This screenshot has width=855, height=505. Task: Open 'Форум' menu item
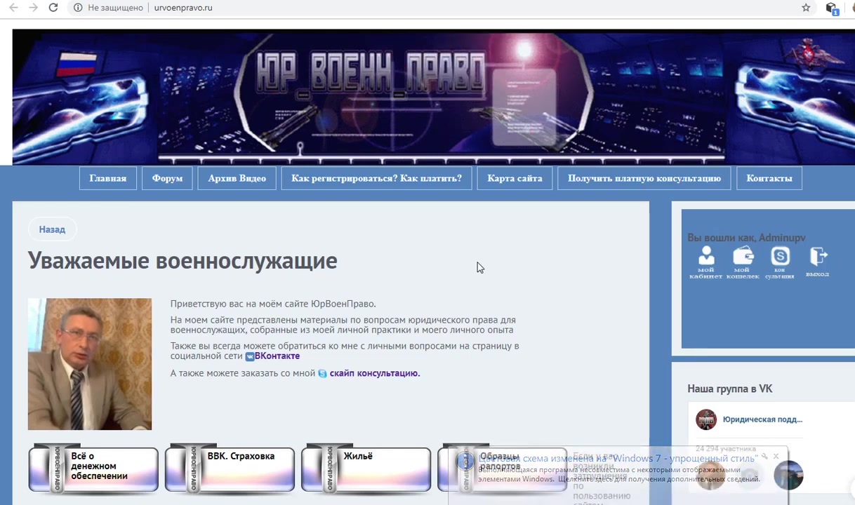pyautogui.click(x=167, y=178)
